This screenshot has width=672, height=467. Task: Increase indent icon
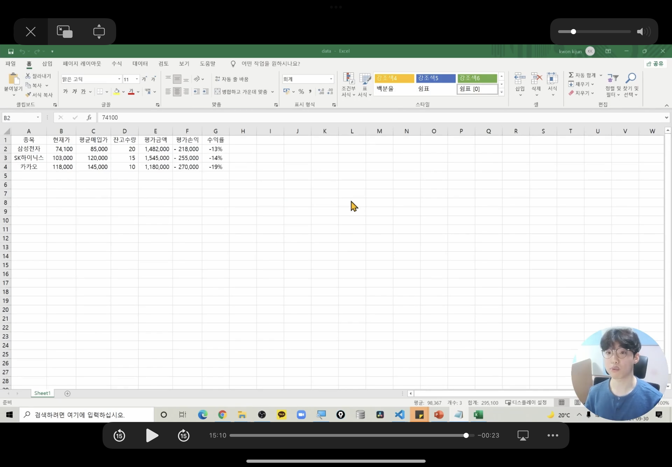[206, 92]
